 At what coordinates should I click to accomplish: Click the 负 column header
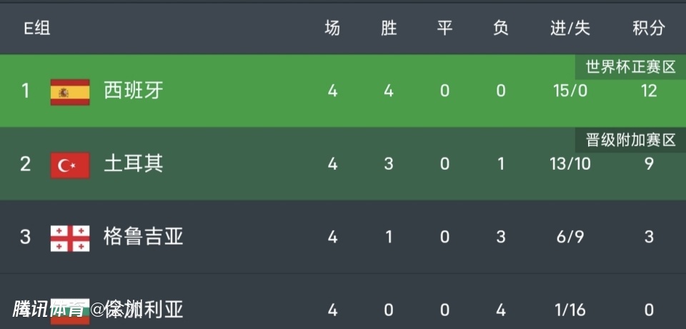click(x=501, y=29)
